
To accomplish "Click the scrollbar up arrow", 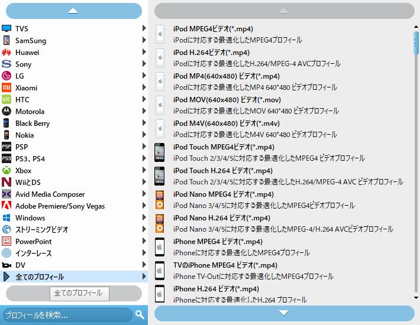I will point(416,27).
